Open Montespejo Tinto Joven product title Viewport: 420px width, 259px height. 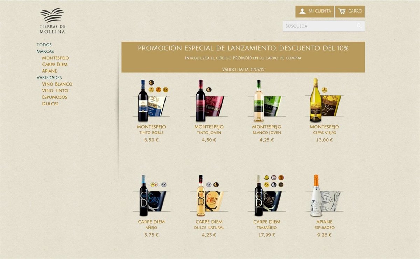click(209, 127)
